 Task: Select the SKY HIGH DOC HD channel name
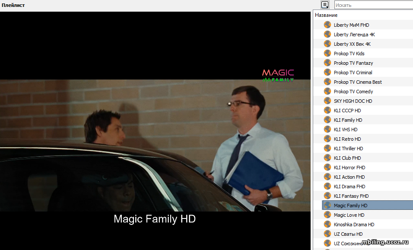tap(353, 101)
